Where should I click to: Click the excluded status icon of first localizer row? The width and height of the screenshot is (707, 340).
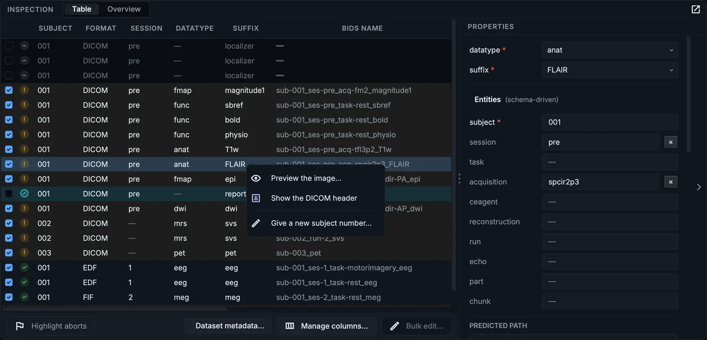(24, 46)
